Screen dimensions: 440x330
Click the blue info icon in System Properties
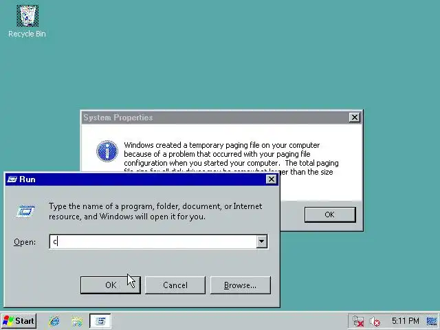click(107, 151)
